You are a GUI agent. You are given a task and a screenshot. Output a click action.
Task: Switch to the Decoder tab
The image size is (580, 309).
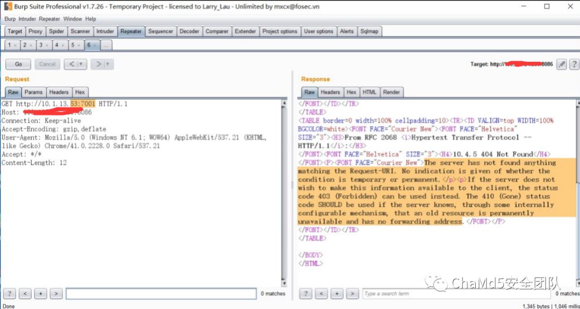pos(190,32)
